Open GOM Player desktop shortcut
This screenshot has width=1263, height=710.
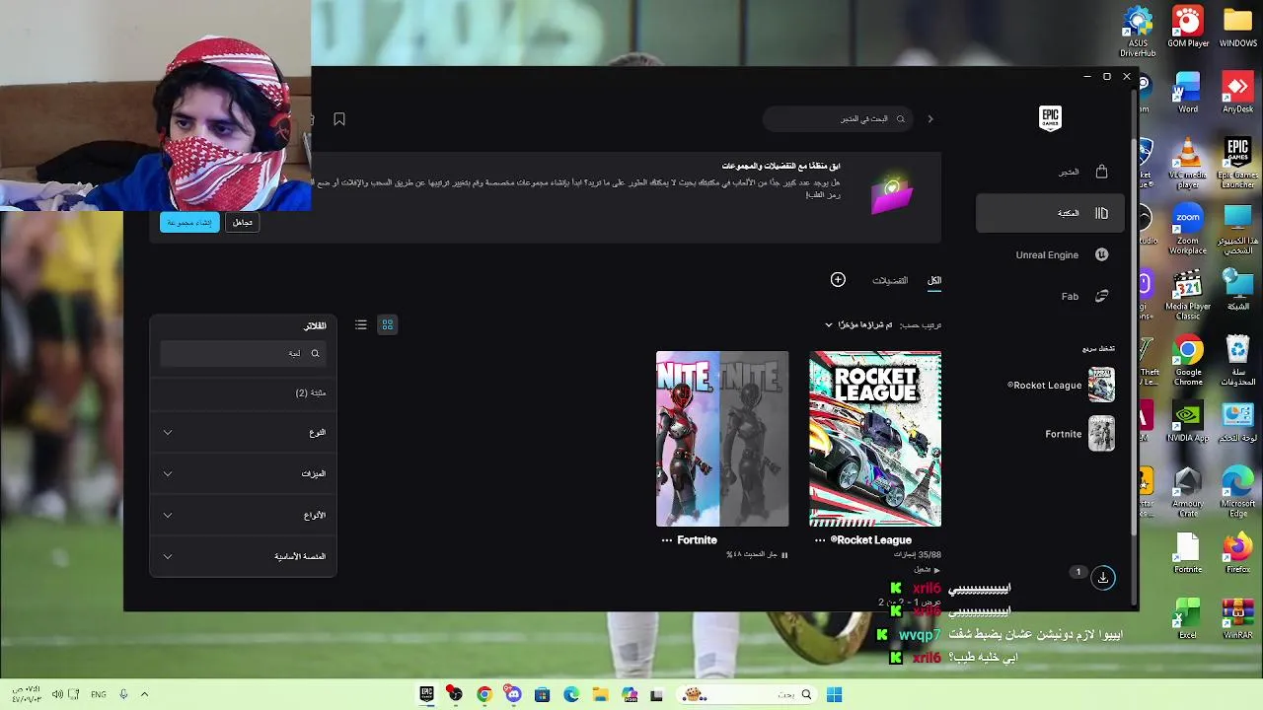(x=1188, y=28)
